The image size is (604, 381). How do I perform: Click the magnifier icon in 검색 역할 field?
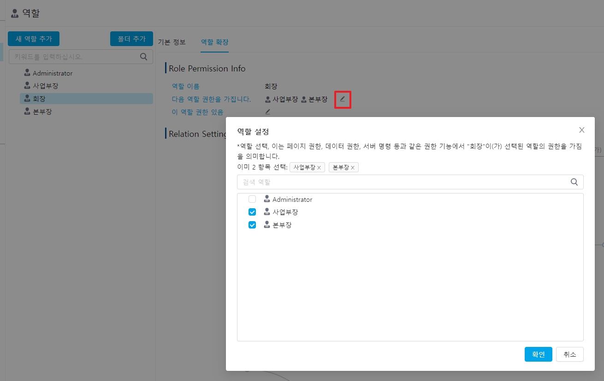coord(574,182)
